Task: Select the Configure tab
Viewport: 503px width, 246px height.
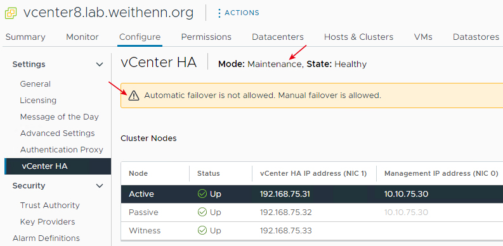Action: [140, 37]
